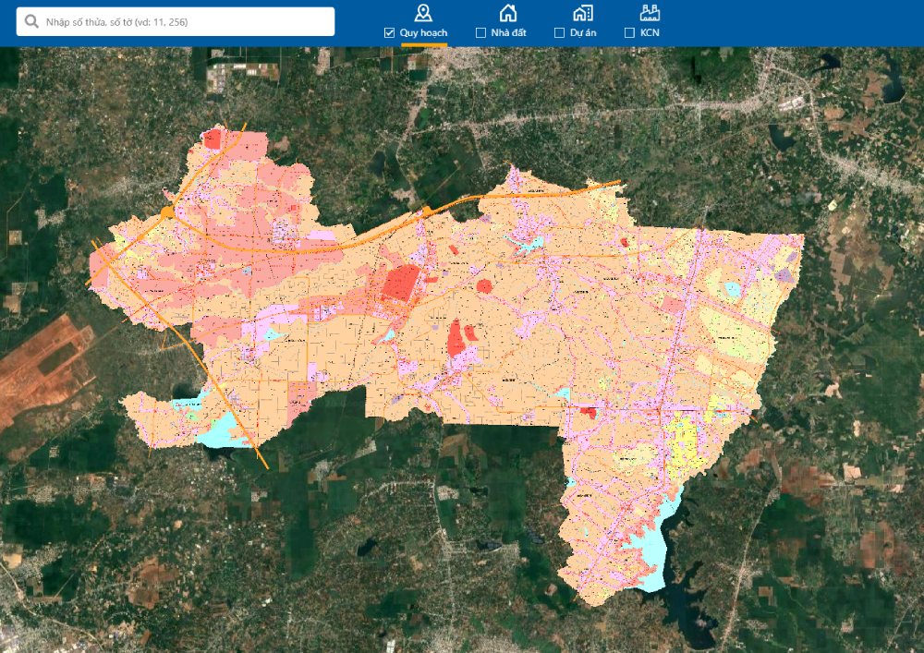The image size is (924, 653).
Task: Tick the Dự án checkbox
Action: pyautogui.click(x=559, y=33)
